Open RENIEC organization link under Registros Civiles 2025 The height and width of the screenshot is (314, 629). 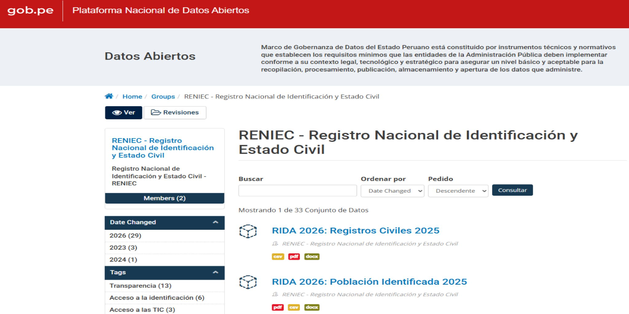370,244
